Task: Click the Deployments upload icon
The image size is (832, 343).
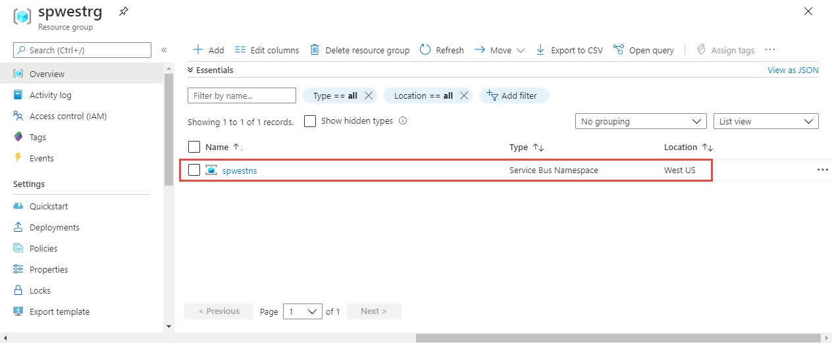Action: 18,227
